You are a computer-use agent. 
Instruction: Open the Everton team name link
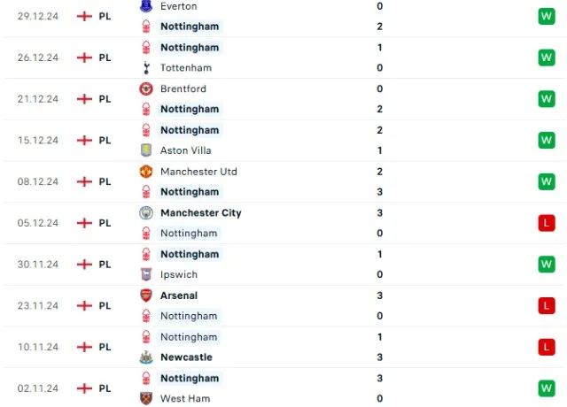coord(179,6)
